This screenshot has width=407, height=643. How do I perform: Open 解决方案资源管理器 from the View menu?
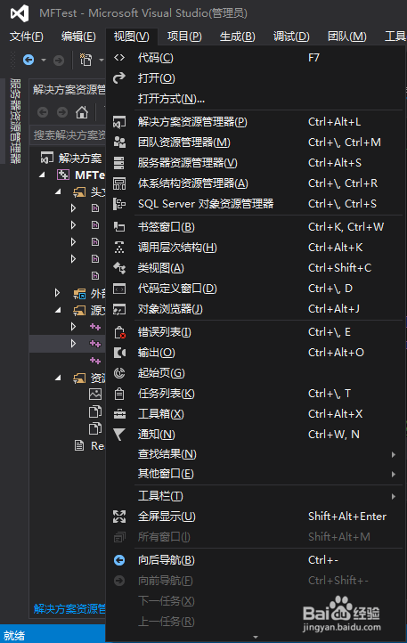[x=255, y=122]
